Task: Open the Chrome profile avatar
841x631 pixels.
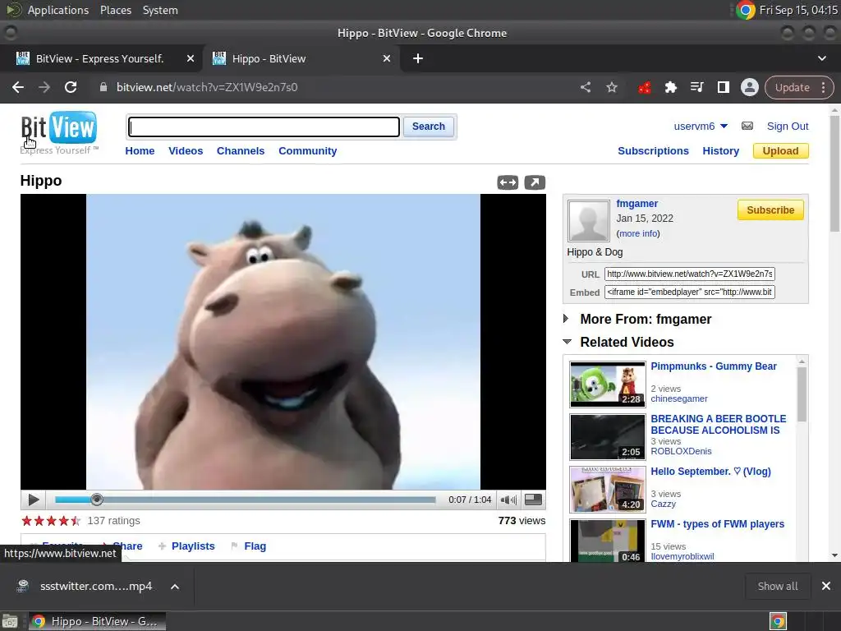Action: [749, 87]
